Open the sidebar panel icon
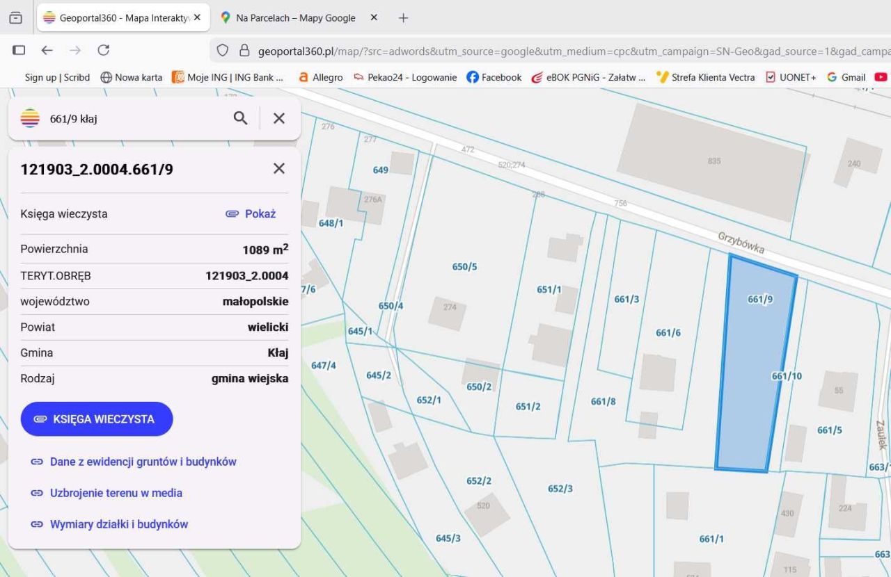The width and height of the screenshot is (891, 577). tap(19, 50)
